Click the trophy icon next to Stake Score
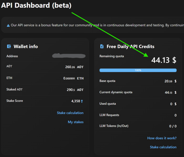 pos(82,101)
